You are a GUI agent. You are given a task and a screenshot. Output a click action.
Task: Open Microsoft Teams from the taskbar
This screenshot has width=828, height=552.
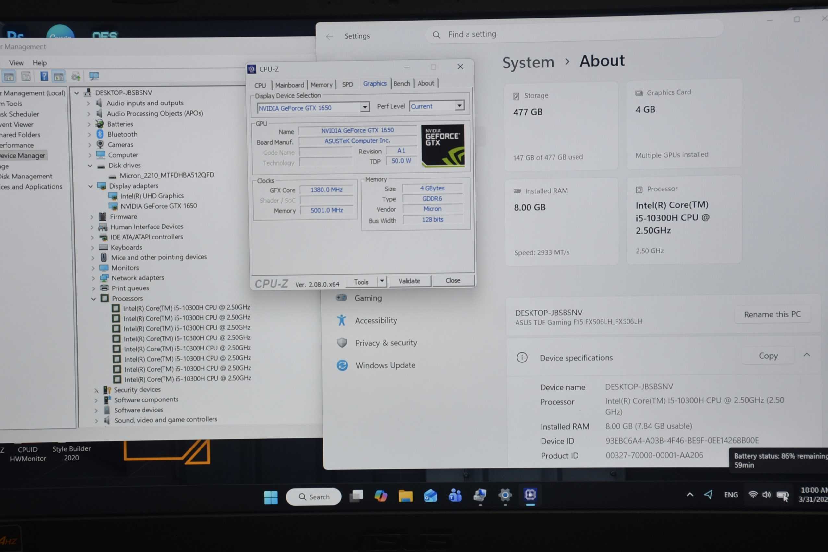pyautogui.click(x=455, y=496)
